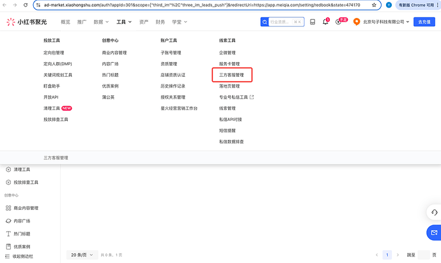Screen dimensions: 441x263
Task: Click the 商业内容管理 sidebar icon
Action: [x=8, y=208]
